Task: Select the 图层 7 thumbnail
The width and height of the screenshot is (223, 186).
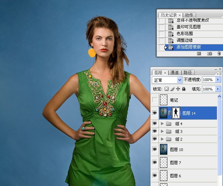Action: pyautogui.click(x=164, y=162)
